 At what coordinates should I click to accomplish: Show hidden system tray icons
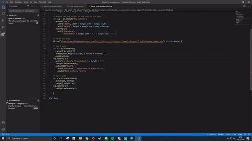pos(228,138)
